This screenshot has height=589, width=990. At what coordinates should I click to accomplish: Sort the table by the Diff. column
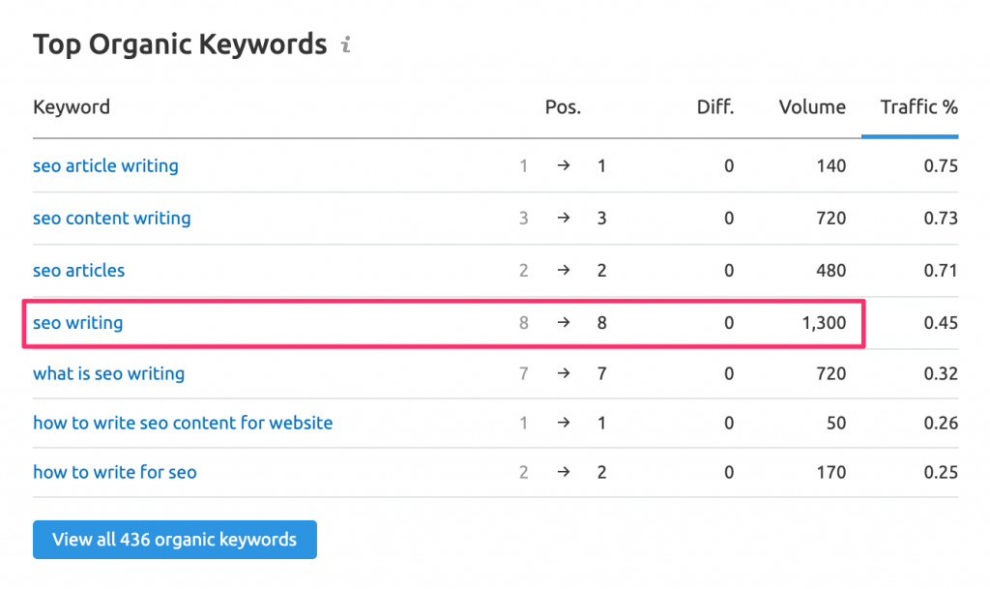714,106
